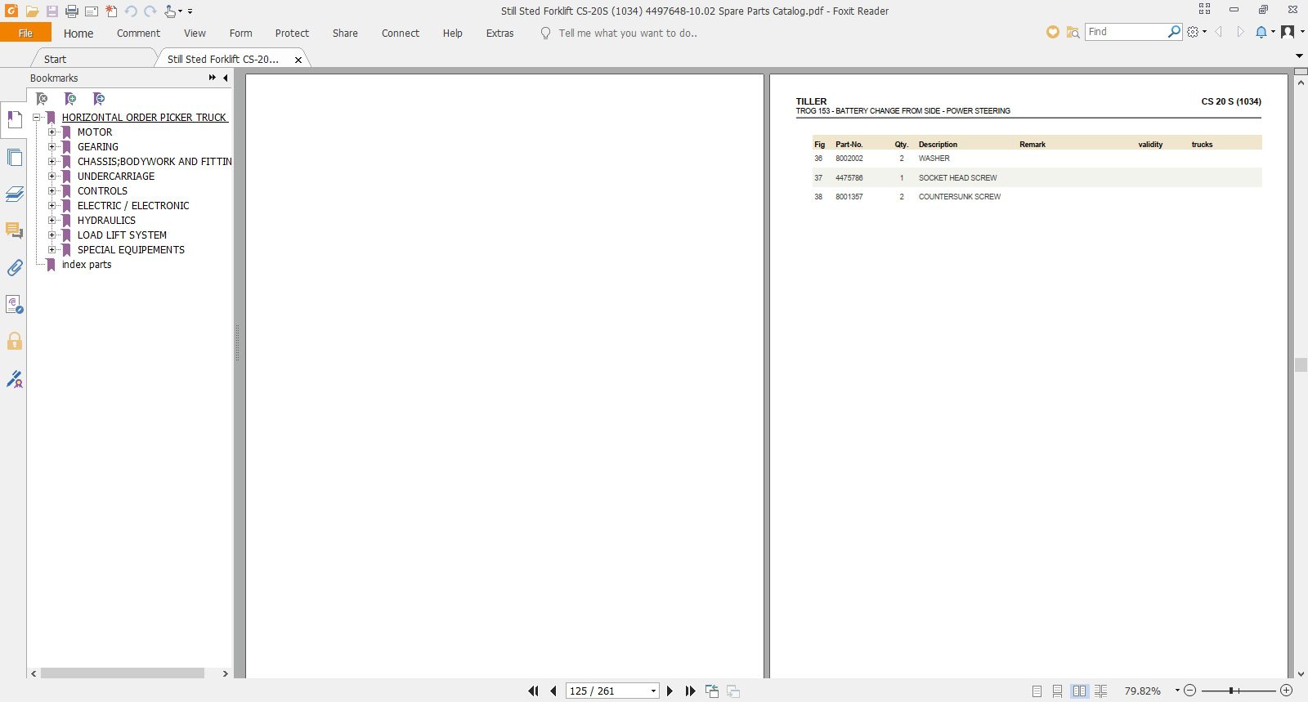Switch to facing pages view mode

(1079, 691)
